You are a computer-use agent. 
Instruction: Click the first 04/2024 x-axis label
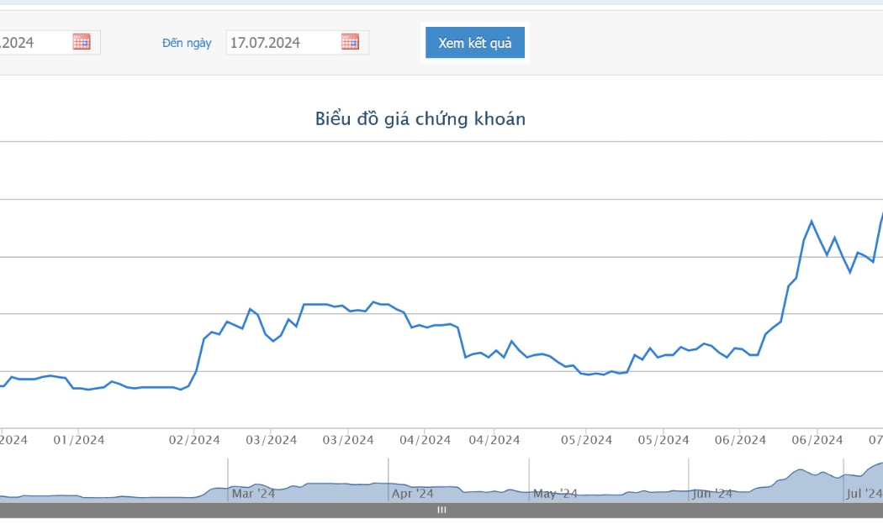(426, 440)
